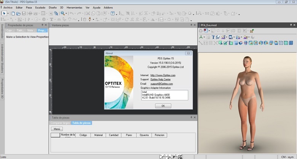Open dropdown beside folder with person icon

[x=241, y=37]
